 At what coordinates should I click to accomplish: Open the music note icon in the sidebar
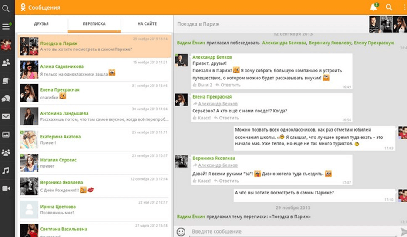click(x=6, y=170)
